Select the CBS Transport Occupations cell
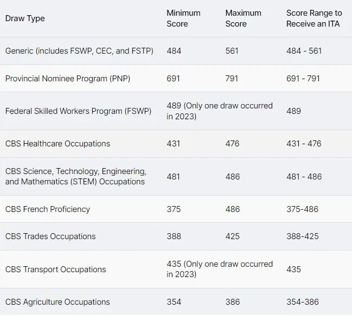Viewport: 352px width, 321px height. tap(56, 269)
